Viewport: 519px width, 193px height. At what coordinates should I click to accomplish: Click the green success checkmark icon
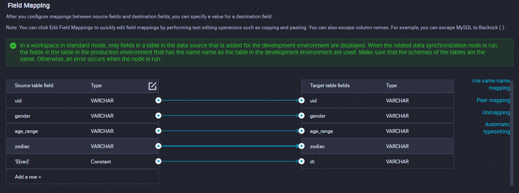(13, 45)
